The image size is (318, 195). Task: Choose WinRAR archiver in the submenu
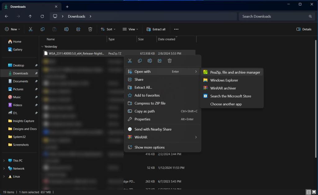[232, 88]
